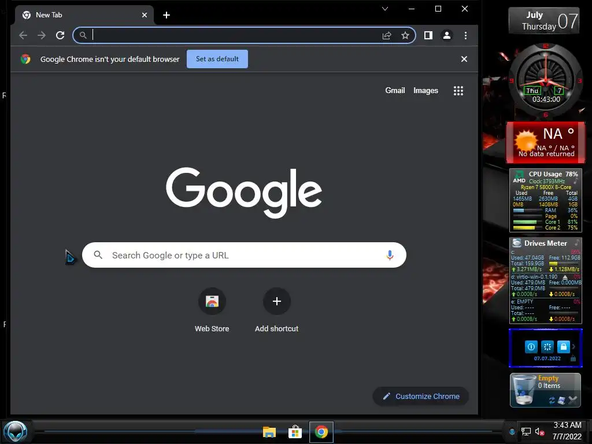This screenshot has width=592, height=444.
Task: Click the recycle bin gadget refresh arrows
Action: click(x=552, y=400)
